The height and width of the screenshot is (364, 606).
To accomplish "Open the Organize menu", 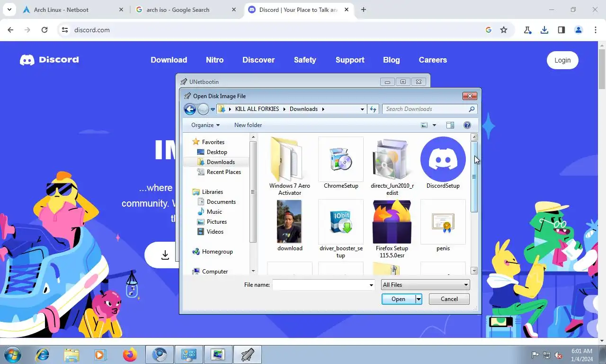I will point(205,125).
